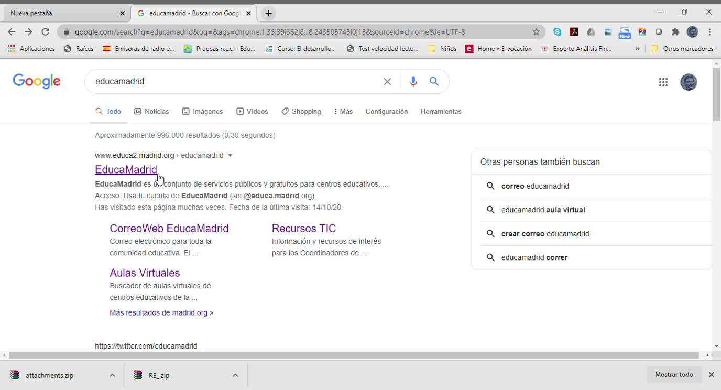The image size is (721, 390).
Task: Click the address bar URL
Action: coord(270,32)
